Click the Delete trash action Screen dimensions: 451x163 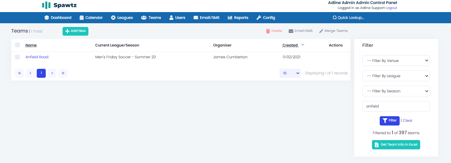click(x=274, y=31)
